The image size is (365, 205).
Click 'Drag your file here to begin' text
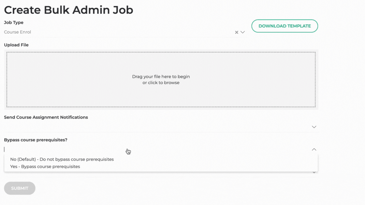pyautogui.click(x=161, y=77)
